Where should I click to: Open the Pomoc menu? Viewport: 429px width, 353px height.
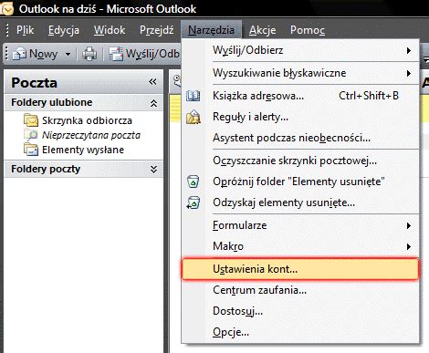coord(308,30)
